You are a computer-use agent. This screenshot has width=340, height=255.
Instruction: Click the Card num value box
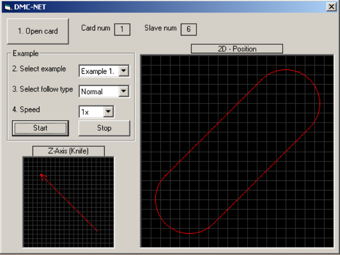click(x=122, y=29)
